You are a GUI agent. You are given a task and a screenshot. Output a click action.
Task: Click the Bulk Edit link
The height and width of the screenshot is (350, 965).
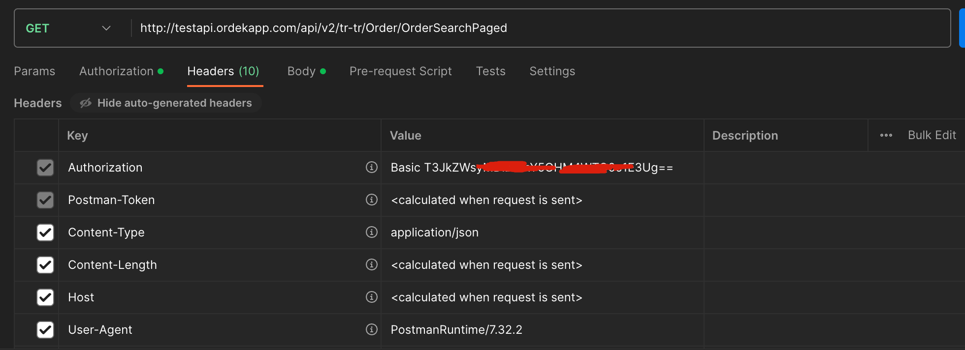(x=932, y=135)
